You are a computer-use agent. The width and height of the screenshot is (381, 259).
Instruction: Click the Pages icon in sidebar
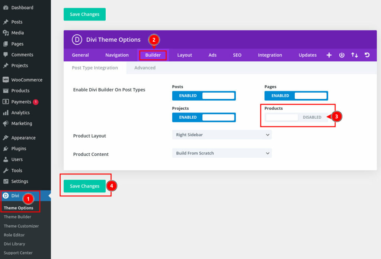coord(6,44)
